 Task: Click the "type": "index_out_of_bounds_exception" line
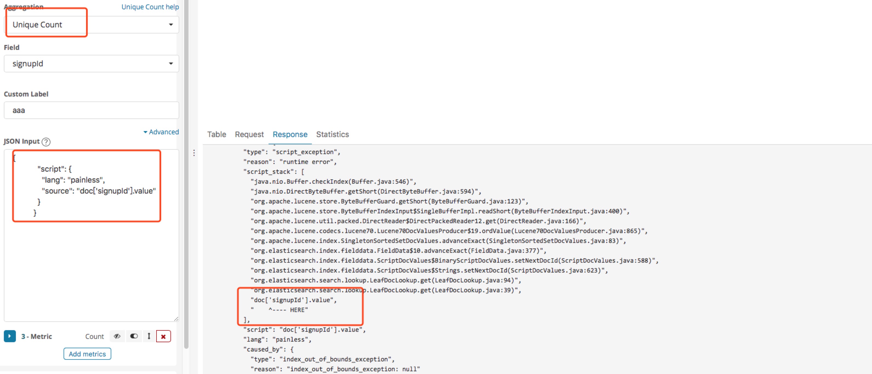pyautogui.click(x=323, y=359)
